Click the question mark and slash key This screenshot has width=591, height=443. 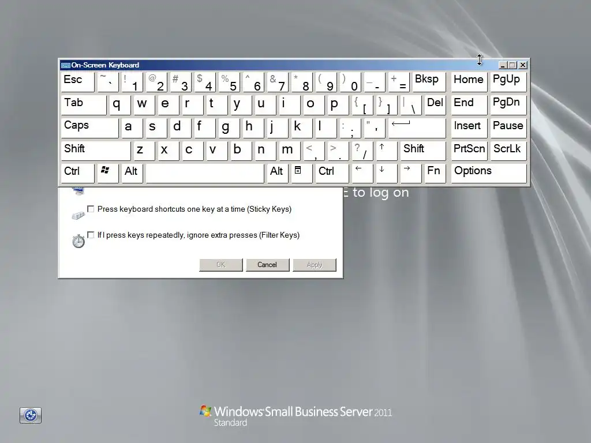click(362, 151)
